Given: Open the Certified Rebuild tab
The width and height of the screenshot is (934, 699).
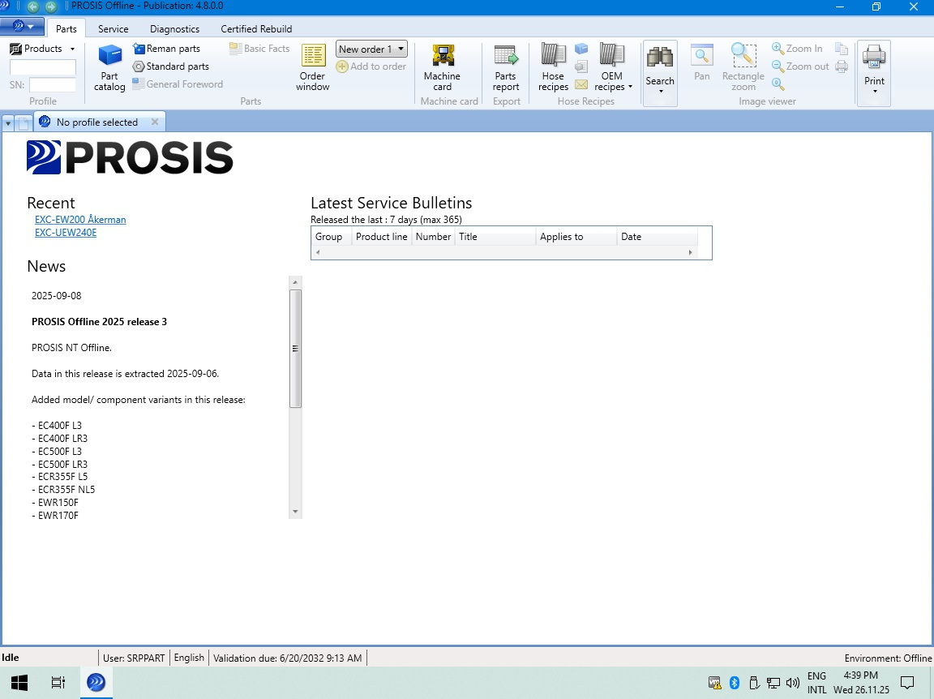Looking at the screenshot, I should click(x=256, y=29).
